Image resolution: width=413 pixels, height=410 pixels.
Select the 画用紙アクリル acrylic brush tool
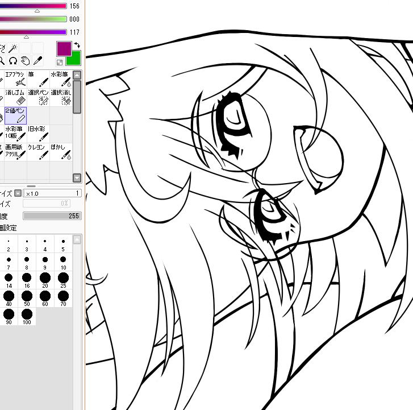coord(15,152)
